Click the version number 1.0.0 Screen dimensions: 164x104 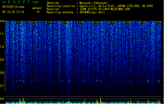point(35,2)
